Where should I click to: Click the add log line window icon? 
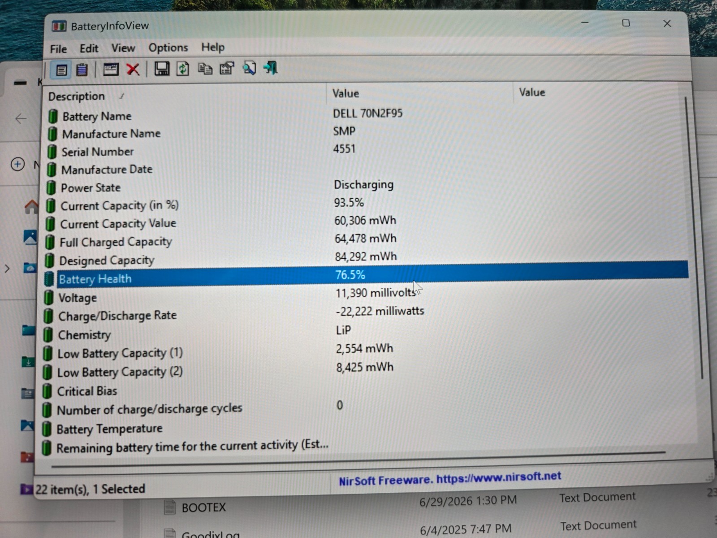tap(111, 69)
